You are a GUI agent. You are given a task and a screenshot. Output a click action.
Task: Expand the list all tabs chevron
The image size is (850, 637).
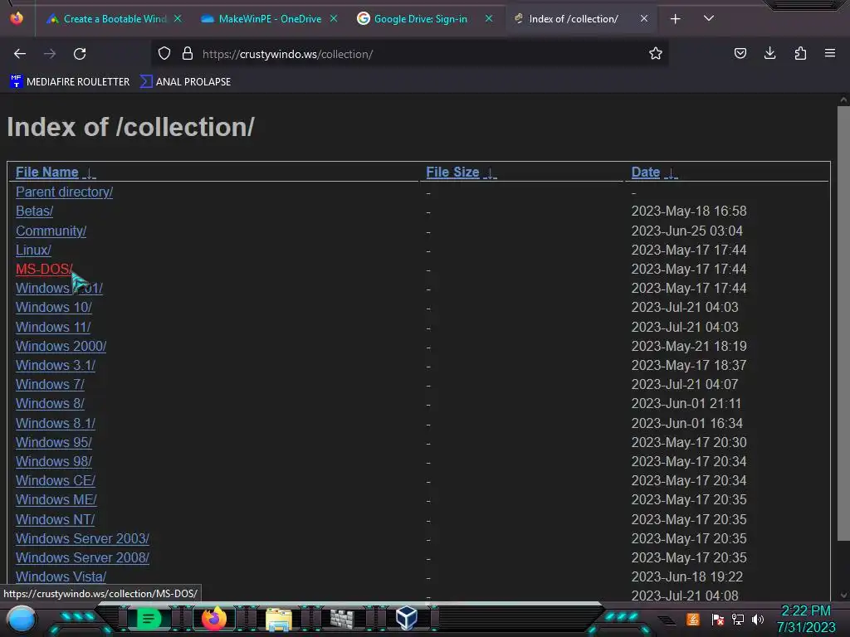click(x=709, y=18)
